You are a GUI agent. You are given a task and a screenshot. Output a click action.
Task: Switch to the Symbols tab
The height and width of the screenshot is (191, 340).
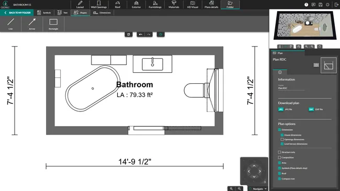pyautogui.click(x=44, y=13)
